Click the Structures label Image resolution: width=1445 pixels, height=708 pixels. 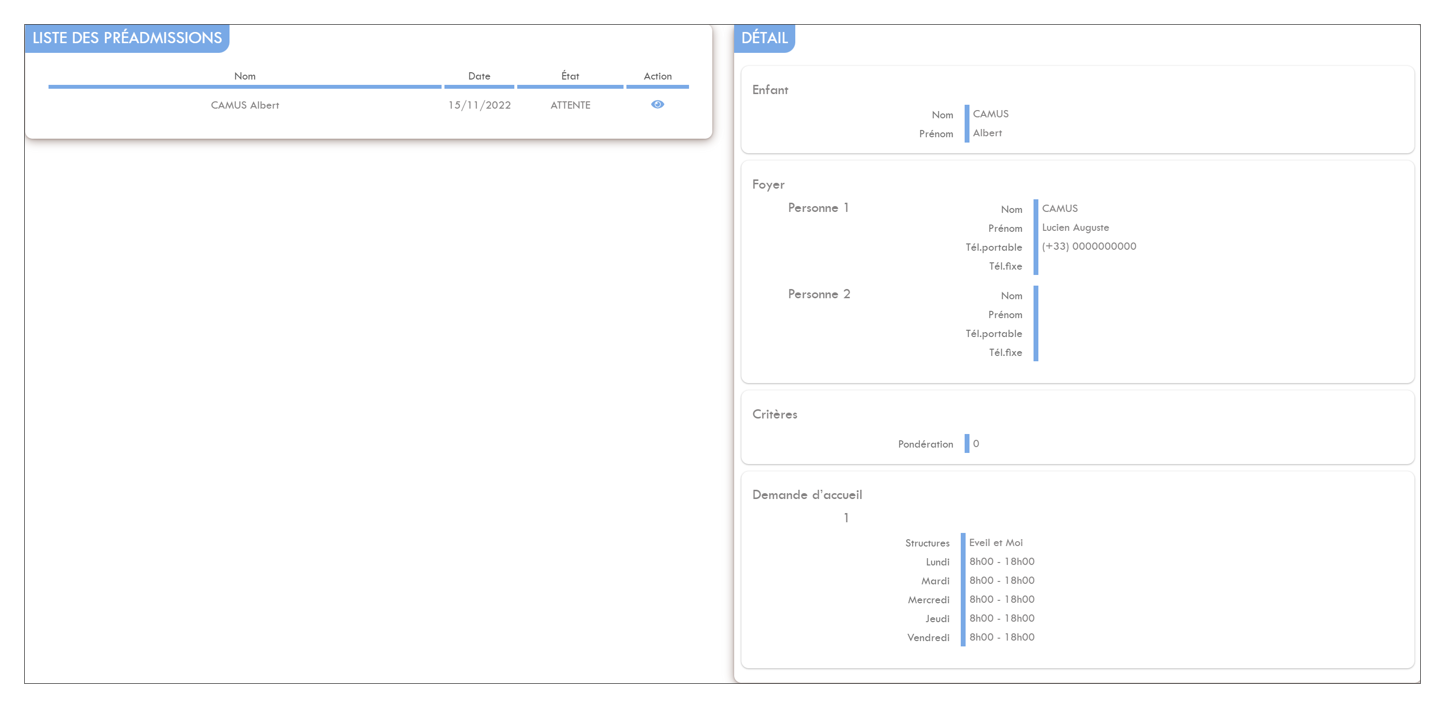click(x=927, y=543)
